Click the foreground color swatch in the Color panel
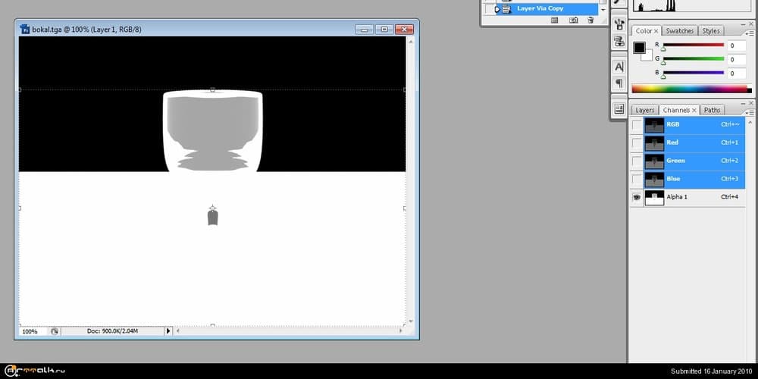 (x=639, y=48)
